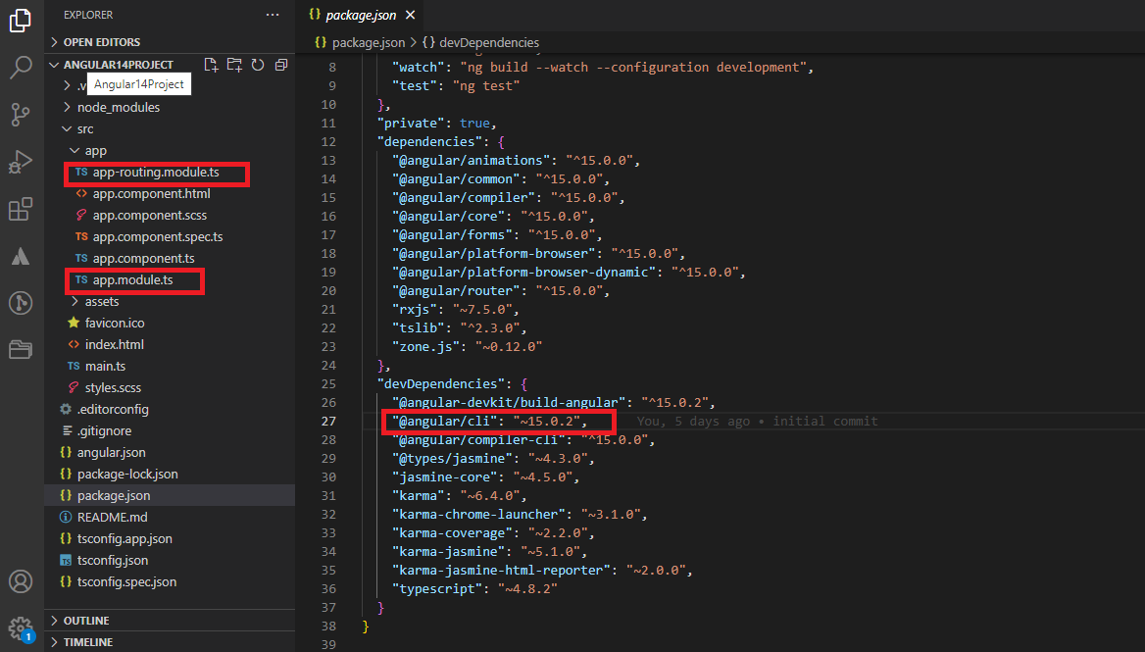Refresh the explorer file tree

tap(258, 65)
